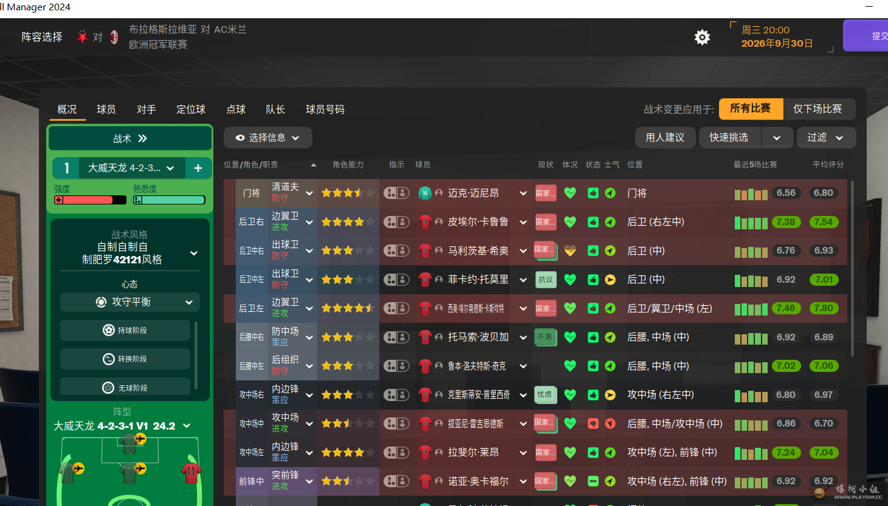Expand the 快速挑选 arrow dropdown

point(777,138)
